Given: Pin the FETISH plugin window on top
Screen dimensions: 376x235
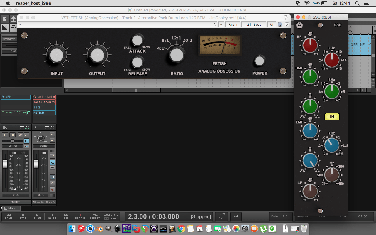Looking at the screenshot, I should click(286, 17).
